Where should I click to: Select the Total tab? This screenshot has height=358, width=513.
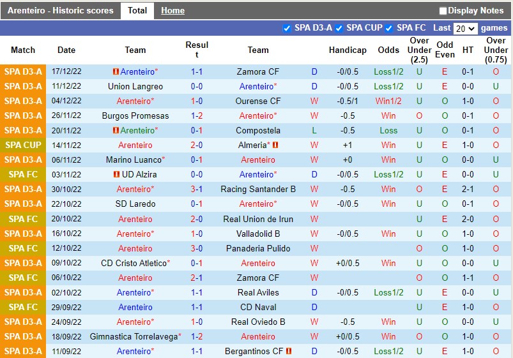[x=137, y=10]
